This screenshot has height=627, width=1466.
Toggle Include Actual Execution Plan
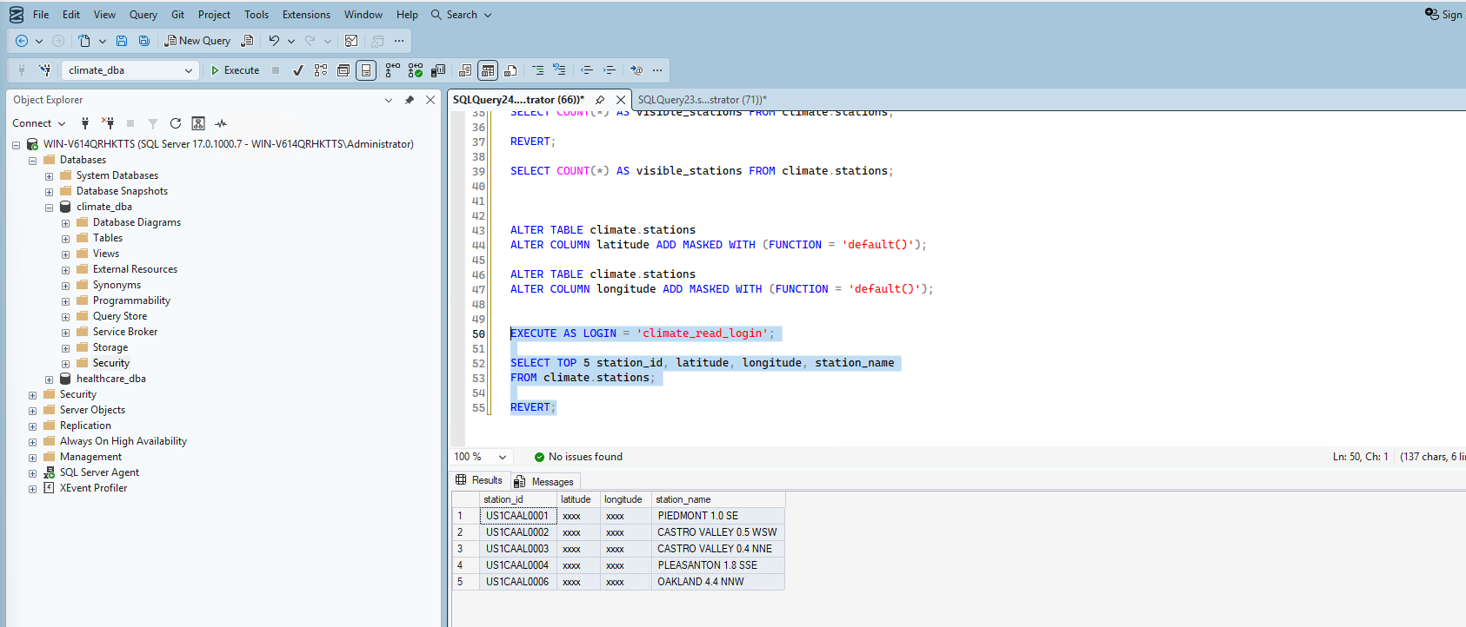393,70
